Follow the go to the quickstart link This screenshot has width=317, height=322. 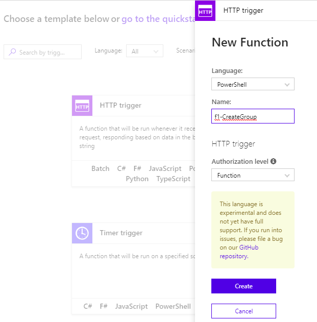coord(158,19)
